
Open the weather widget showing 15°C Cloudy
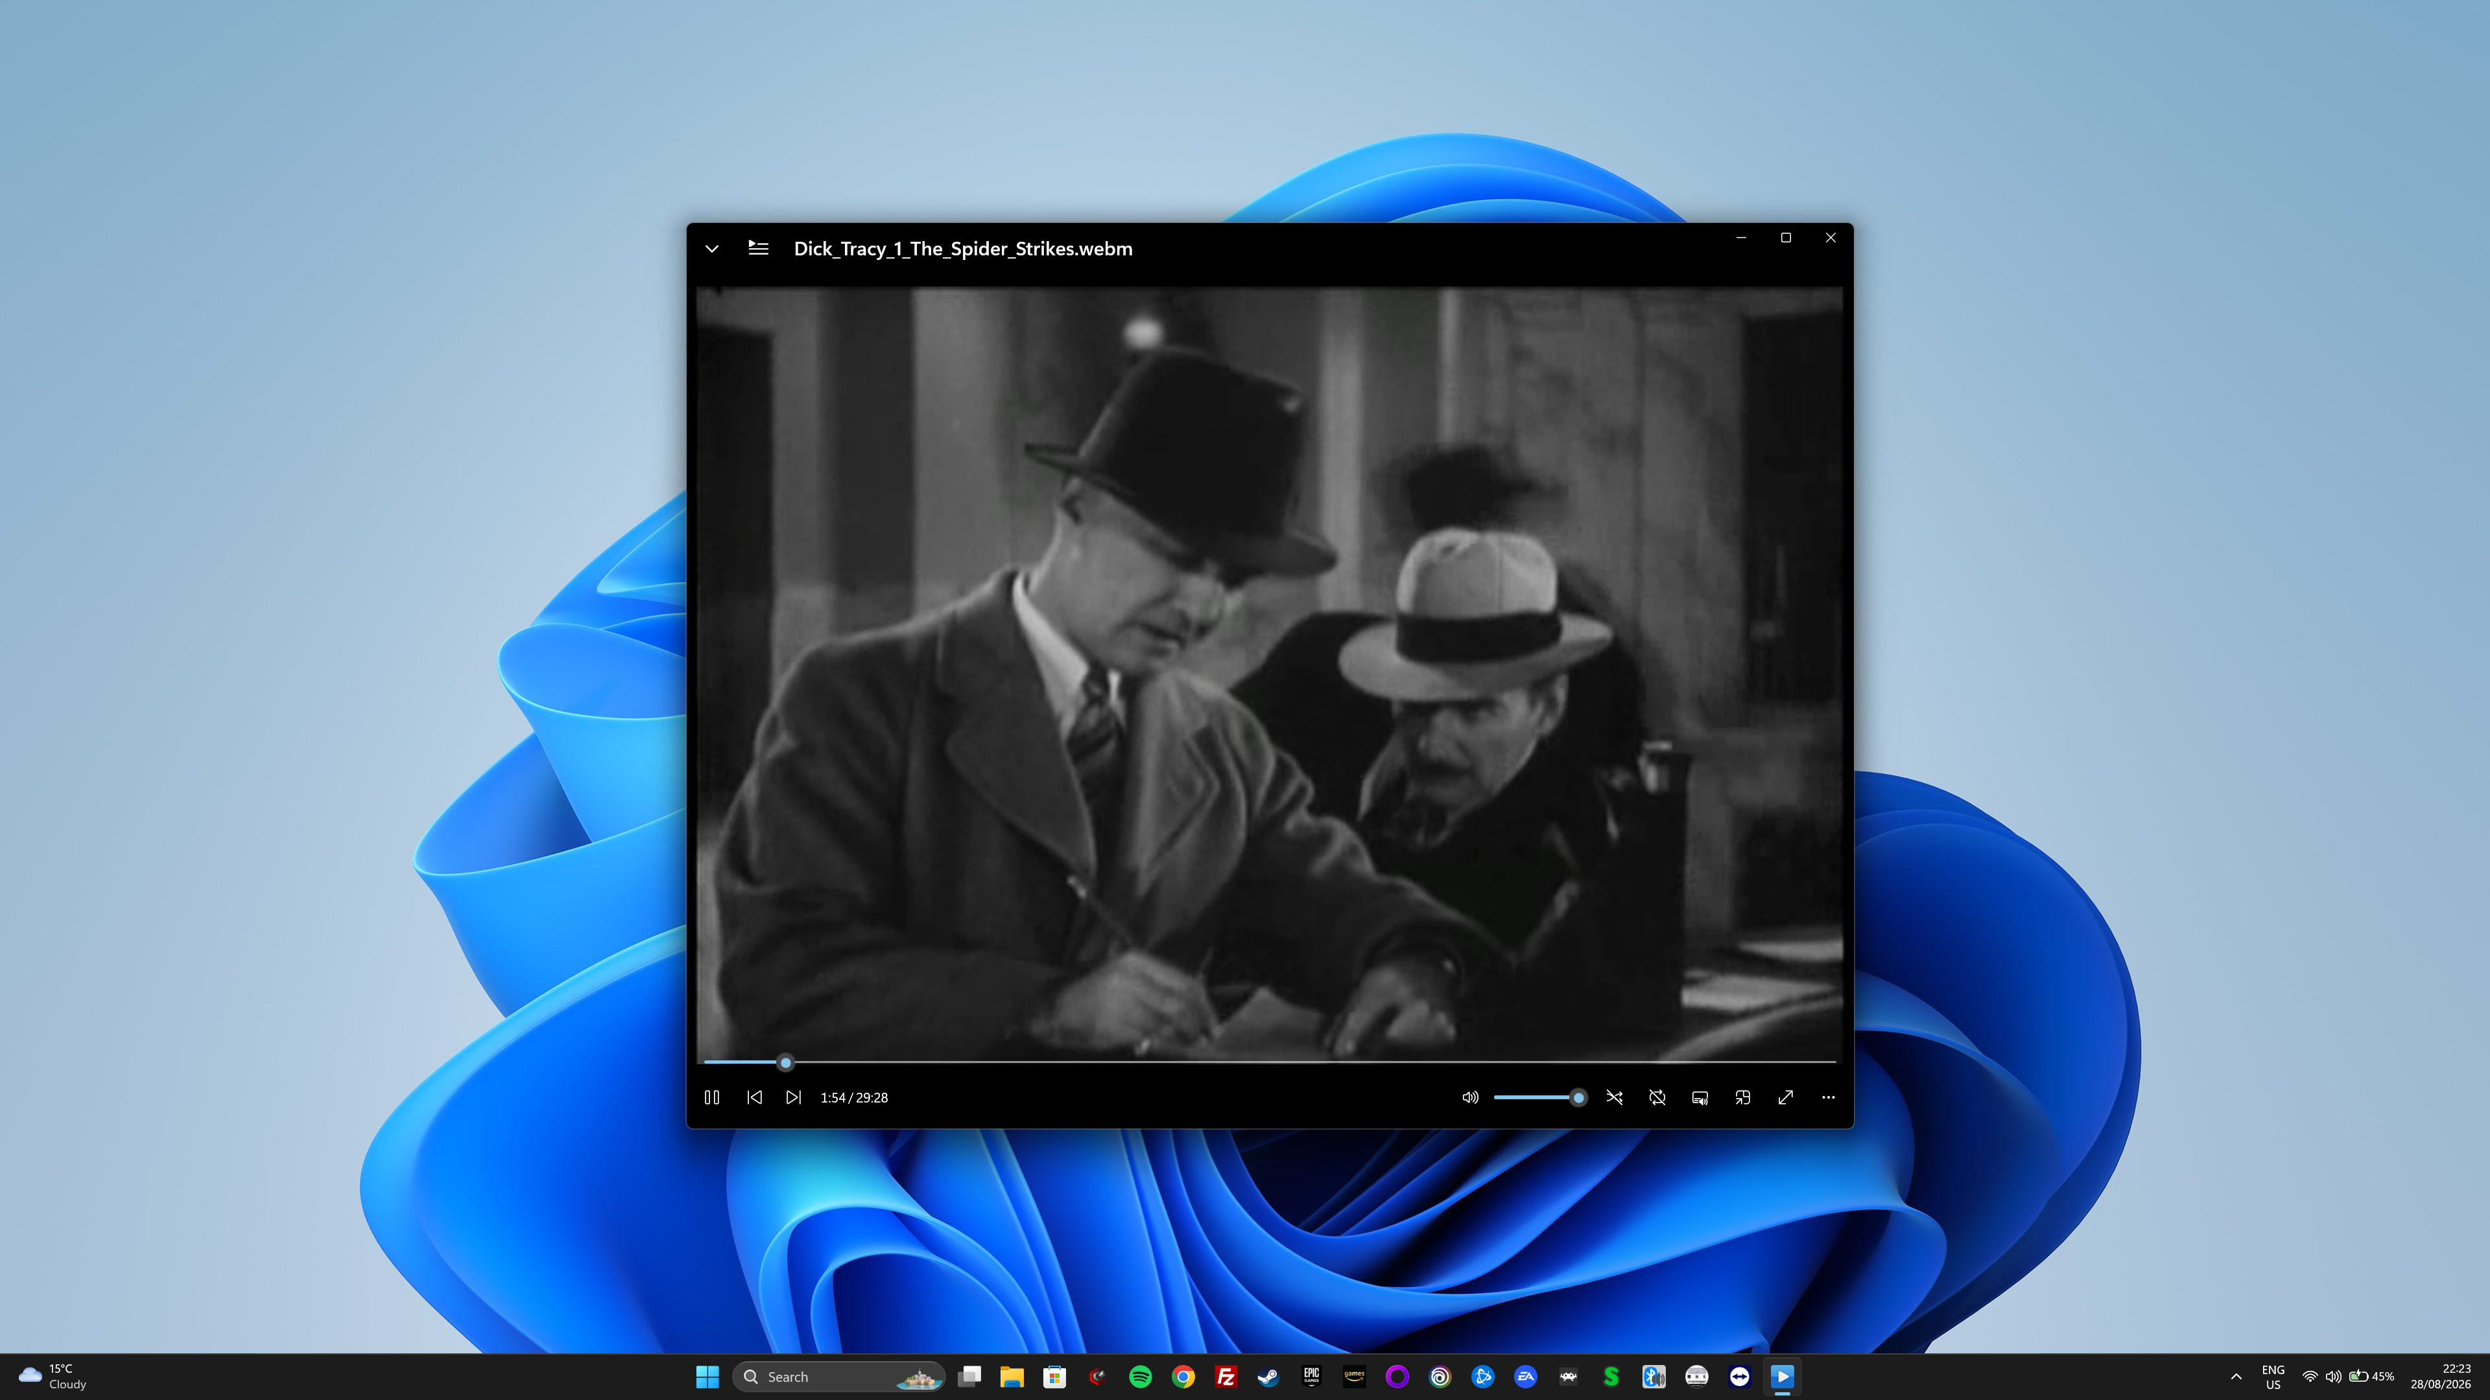pyautogui.click(x=53, y=1377)
